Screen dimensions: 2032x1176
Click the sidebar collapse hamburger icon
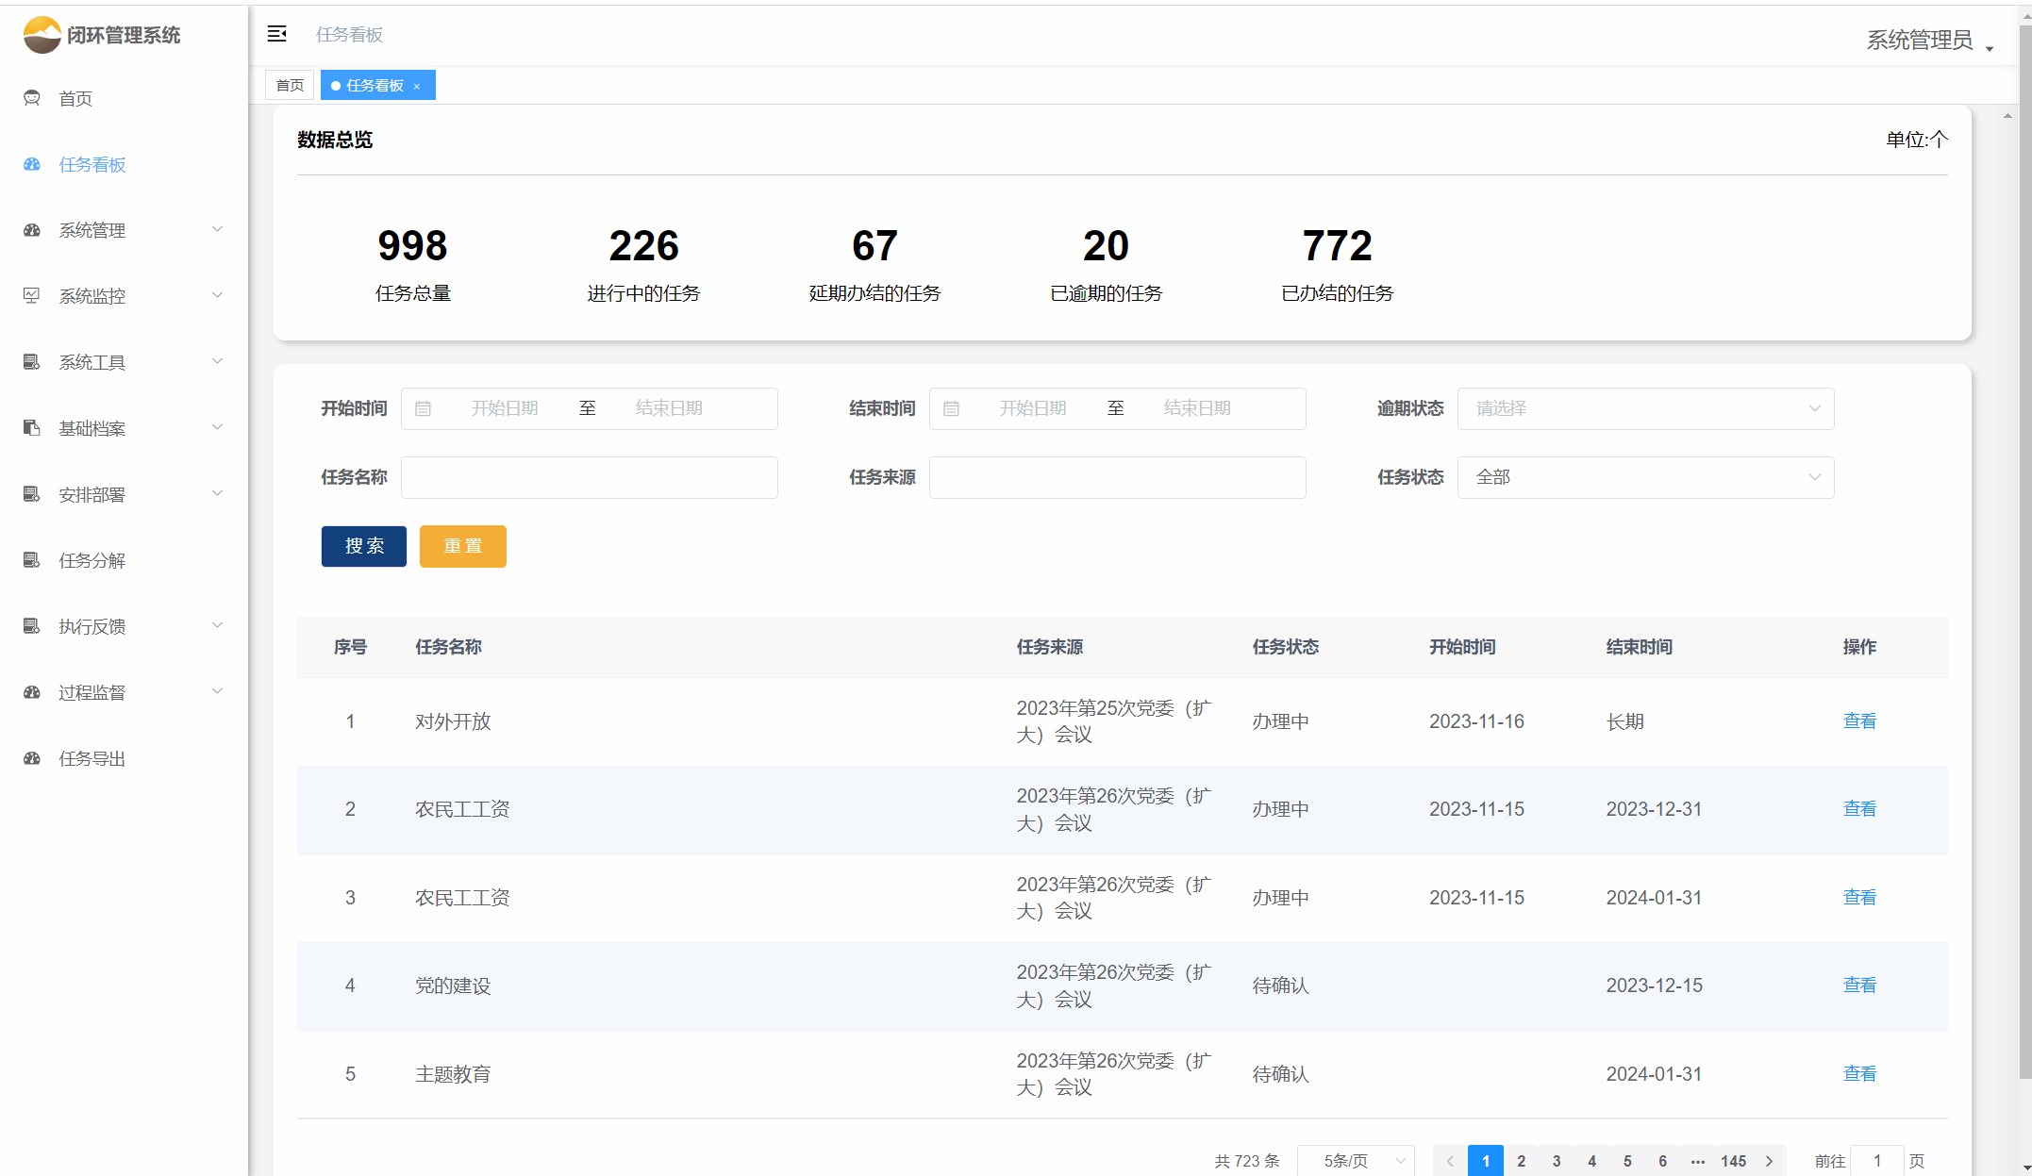[x=276, y=35]
